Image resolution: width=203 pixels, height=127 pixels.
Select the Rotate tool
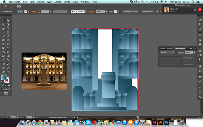point(3,44)
